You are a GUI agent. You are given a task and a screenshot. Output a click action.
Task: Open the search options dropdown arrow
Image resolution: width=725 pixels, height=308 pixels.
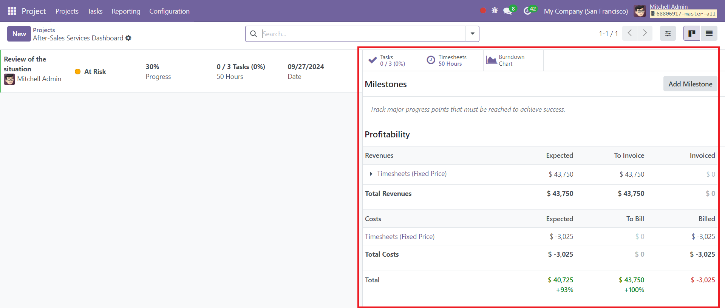coord(472,34)
